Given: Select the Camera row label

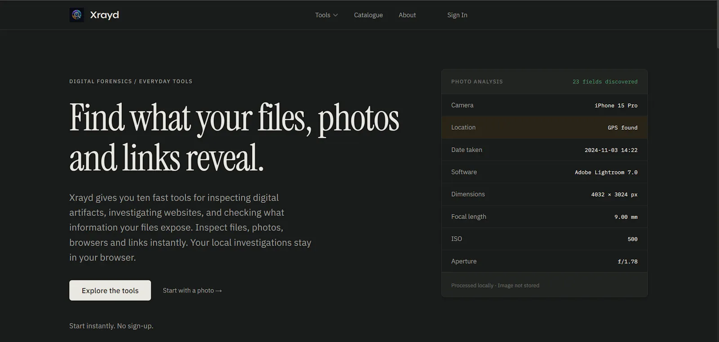Looking at the screenshot, I should click(x=462, y=105).
